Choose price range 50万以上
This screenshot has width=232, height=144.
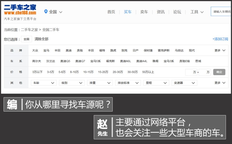coord(148,72)
